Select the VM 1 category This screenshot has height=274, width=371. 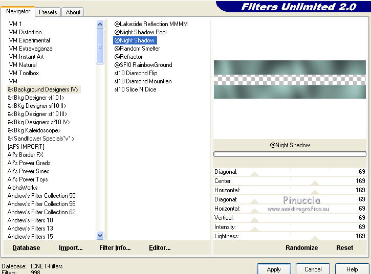click(x=15, y=24)
